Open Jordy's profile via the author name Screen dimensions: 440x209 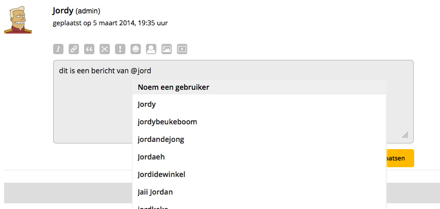coord(63,10)
